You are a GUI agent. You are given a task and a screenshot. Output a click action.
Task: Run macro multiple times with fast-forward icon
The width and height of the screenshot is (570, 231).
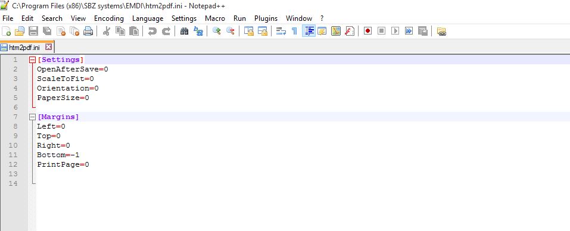click(x=409, y=31)
